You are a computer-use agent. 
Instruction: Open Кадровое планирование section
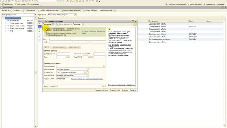[x=176, y=4]
